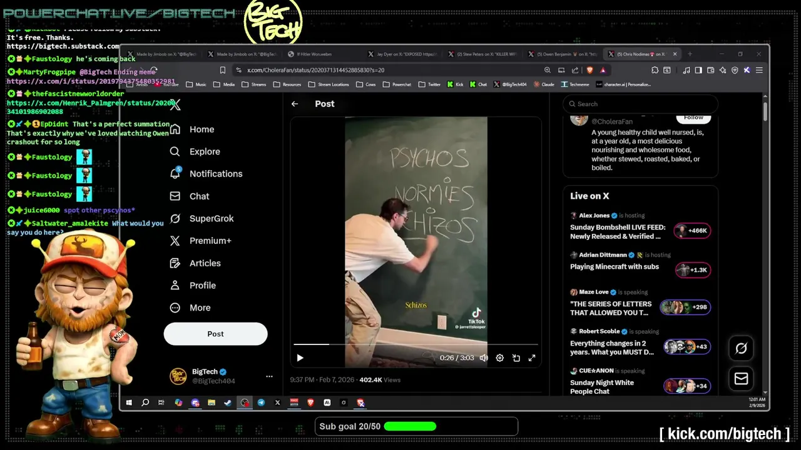Go to Home in X sidebar
The image size is (801, 450).
pyautogui.click(x=192, y=129)
